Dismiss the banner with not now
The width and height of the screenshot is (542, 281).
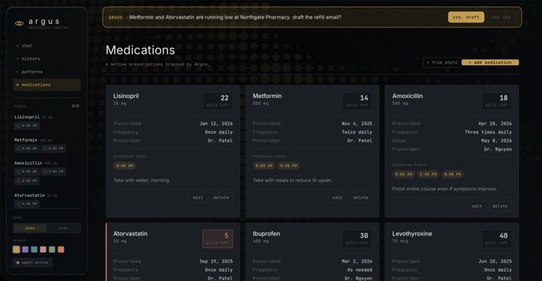click(501, 17)
